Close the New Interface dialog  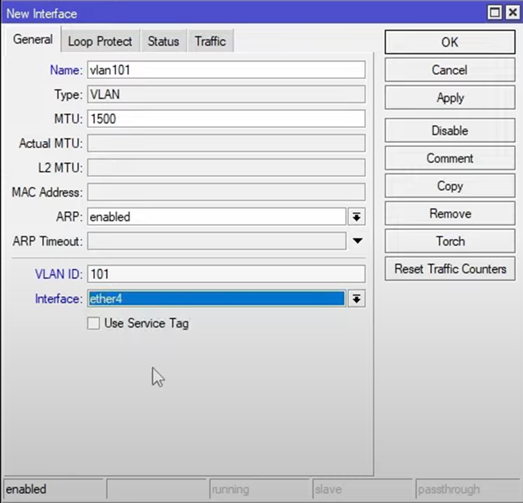(x=511, y=13)
